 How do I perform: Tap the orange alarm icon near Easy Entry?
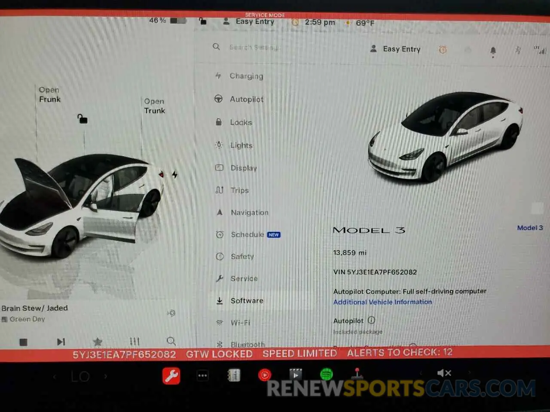click(x=443, y=50)
